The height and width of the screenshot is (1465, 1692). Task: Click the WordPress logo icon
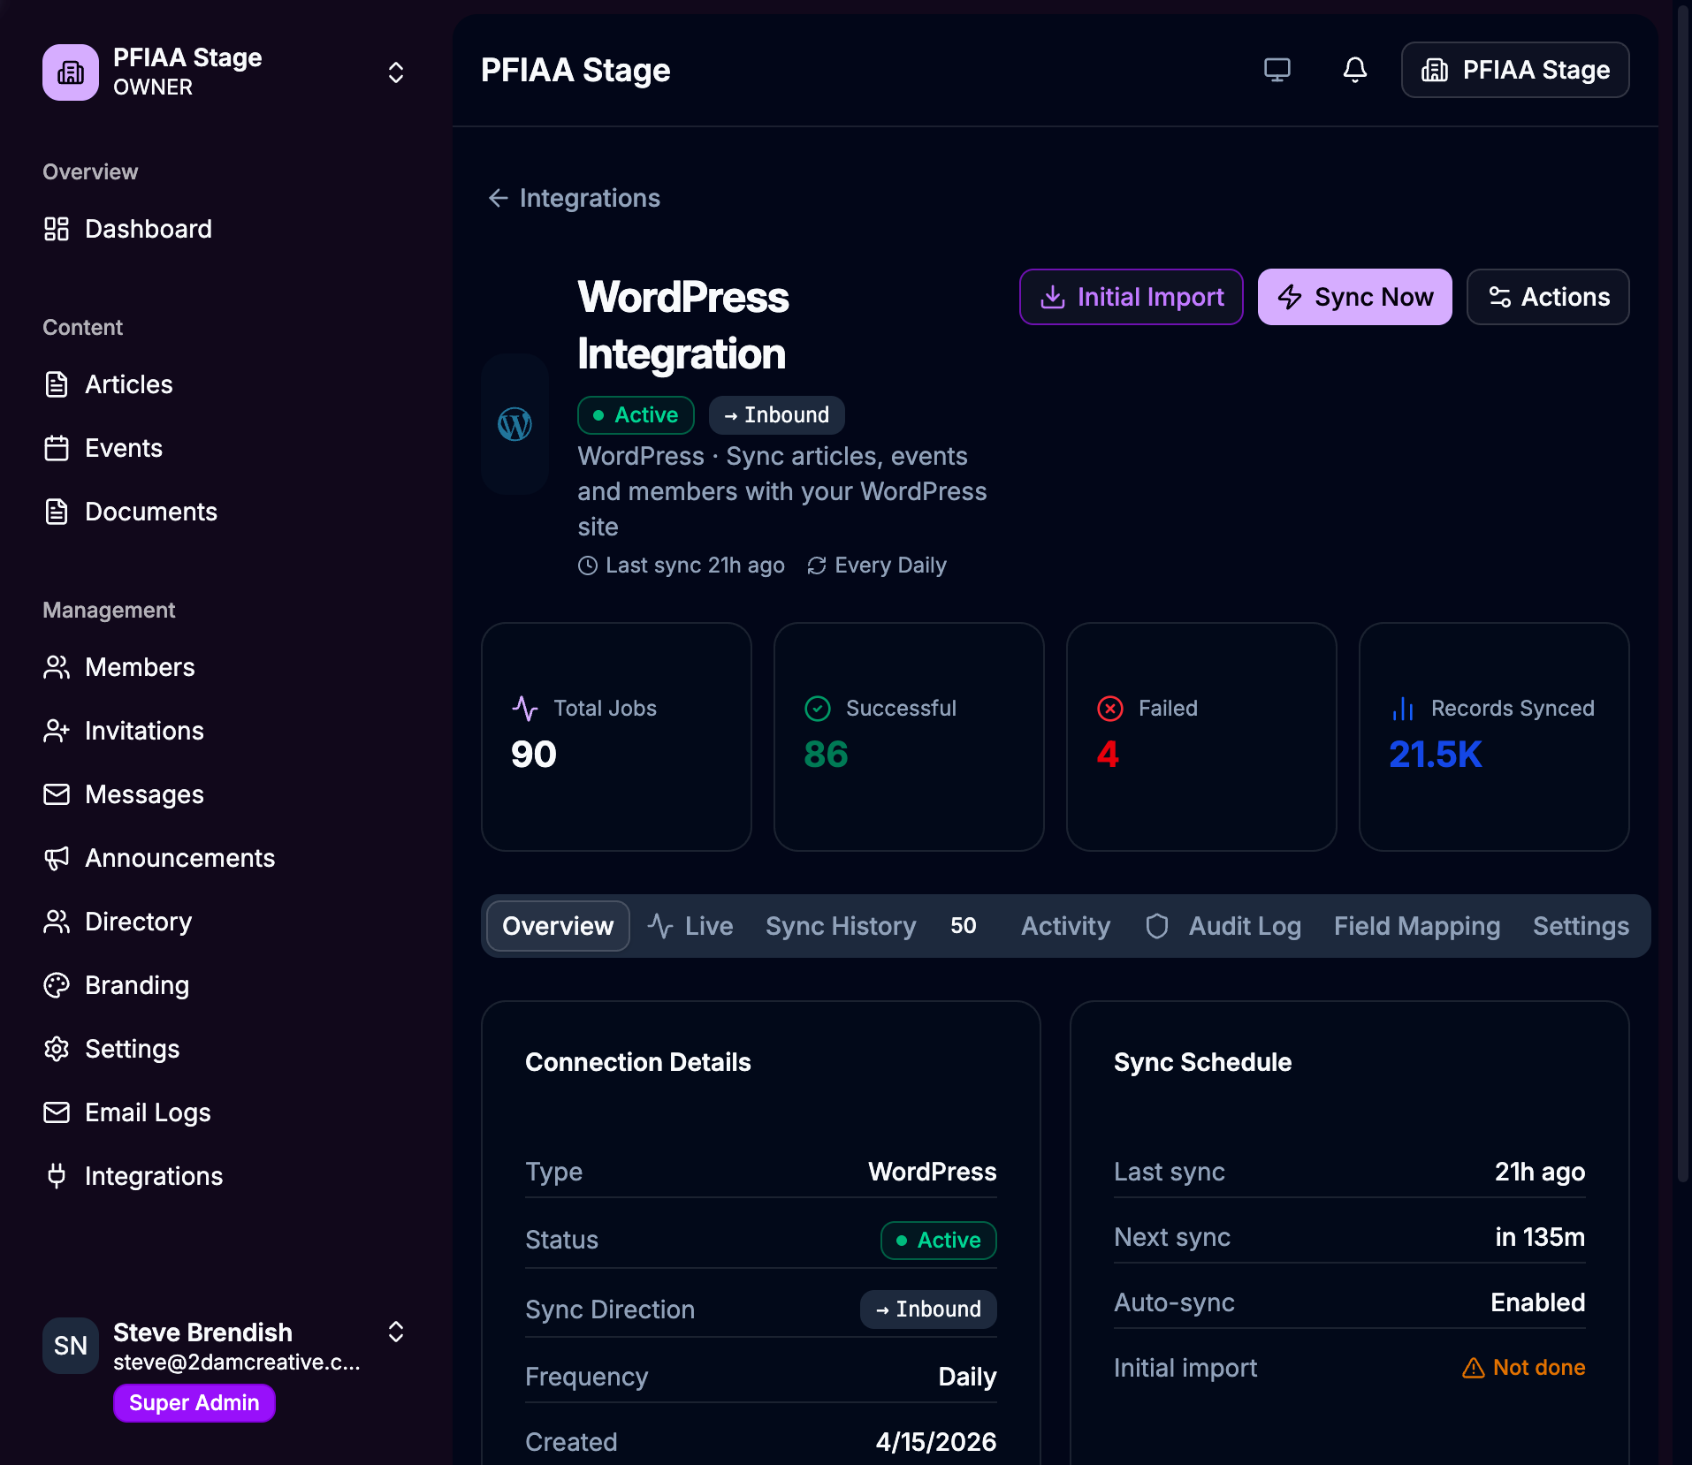coord(514,424)
